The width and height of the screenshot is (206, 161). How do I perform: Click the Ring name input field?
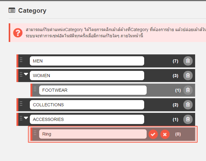[x=93, y=134]
